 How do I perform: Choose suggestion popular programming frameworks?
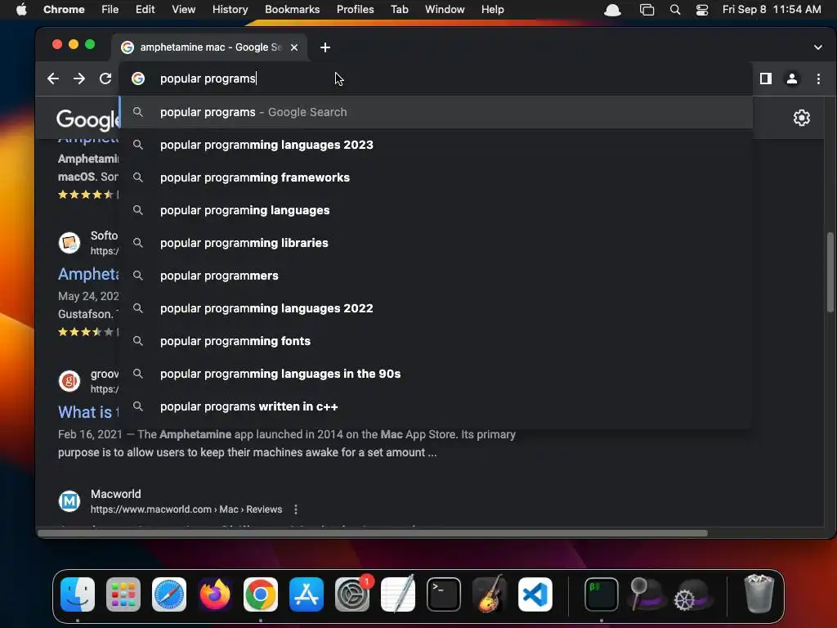[436, 177]
